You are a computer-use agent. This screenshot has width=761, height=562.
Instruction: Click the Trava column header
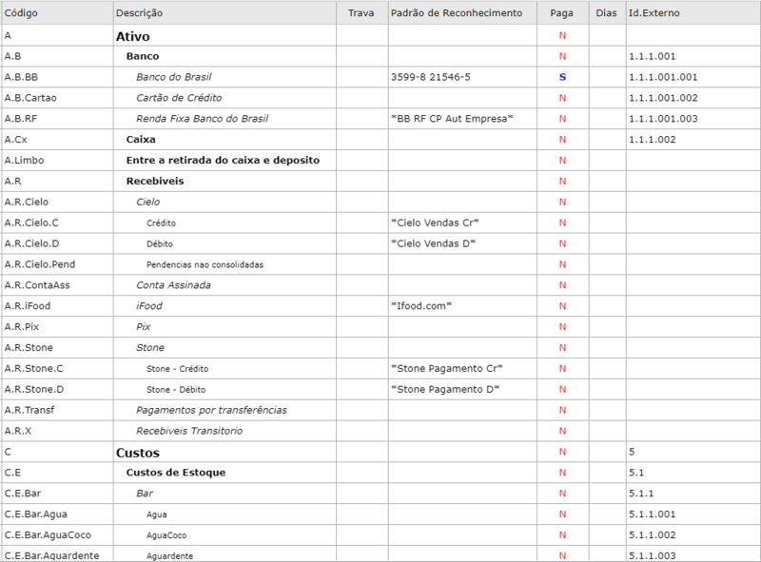[361, 13]
